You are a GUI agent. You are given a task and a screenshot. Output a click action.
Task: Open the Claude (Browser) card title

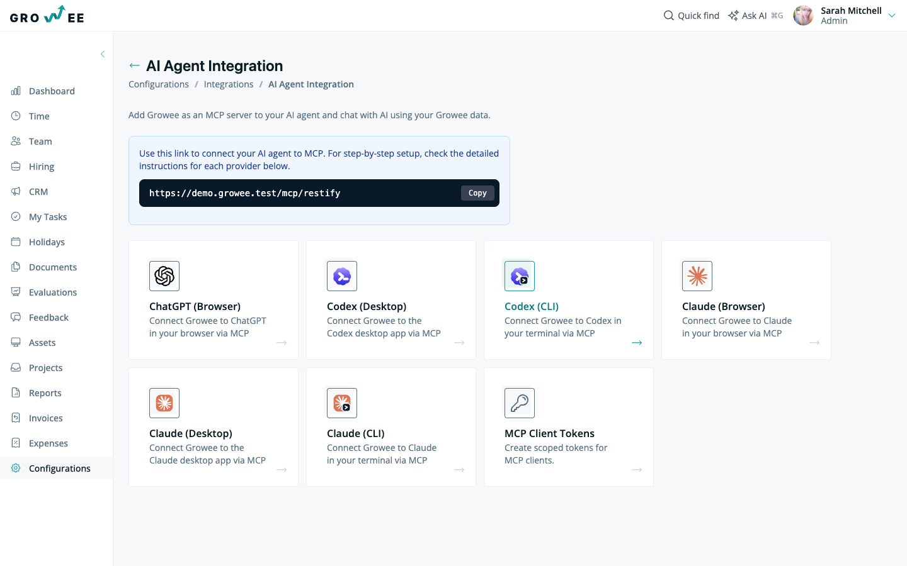(x=724, y=306)
